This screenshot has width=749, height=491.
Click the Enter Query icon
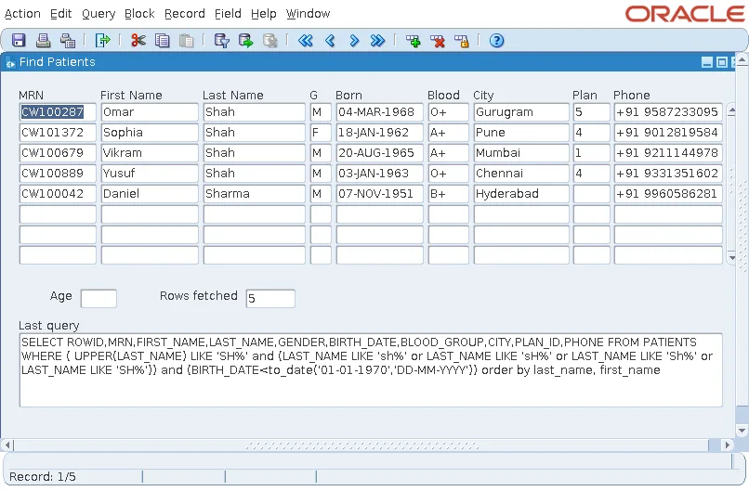tap(222, 41)
